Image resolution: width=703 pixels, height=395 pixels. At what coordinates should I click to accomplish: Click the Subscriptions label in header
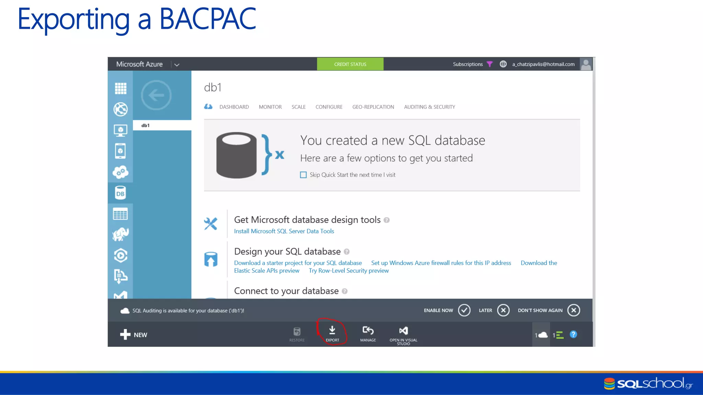468,64
